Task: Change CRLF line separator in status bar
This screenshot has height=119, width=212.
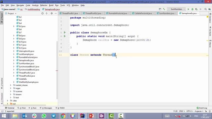Action: coord(182,111)
